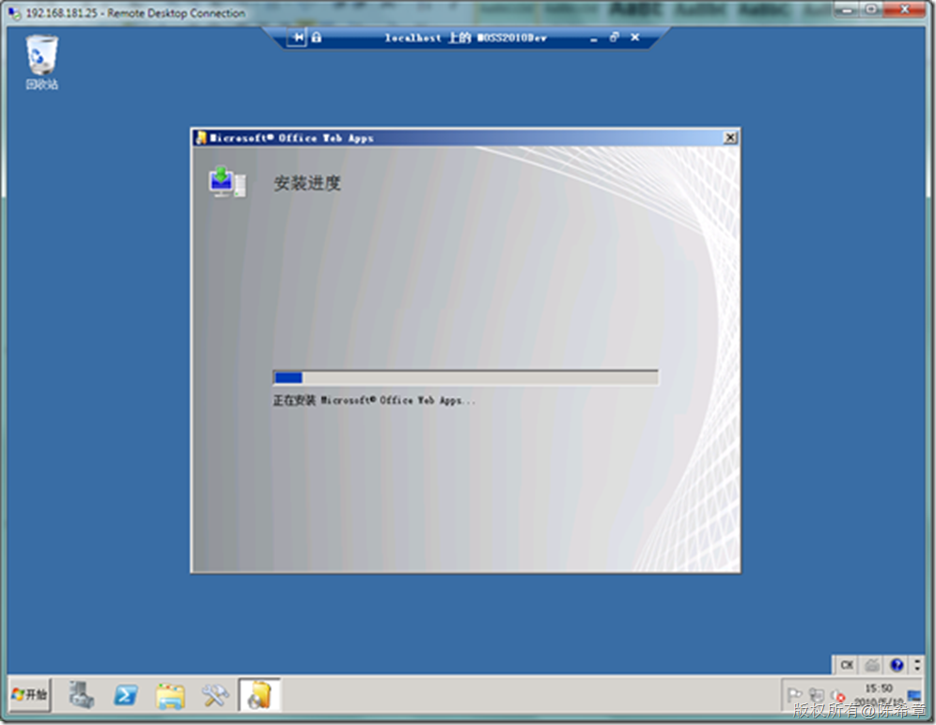The width and height of the screenshot is (936, 725).
Task: Close the Microsoft Office Web Apps installer dialog
Action: 730,138
